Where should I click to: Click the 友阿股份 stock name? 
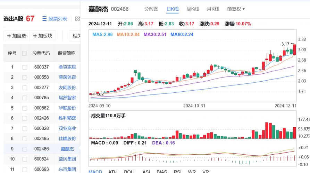point(67,88)
